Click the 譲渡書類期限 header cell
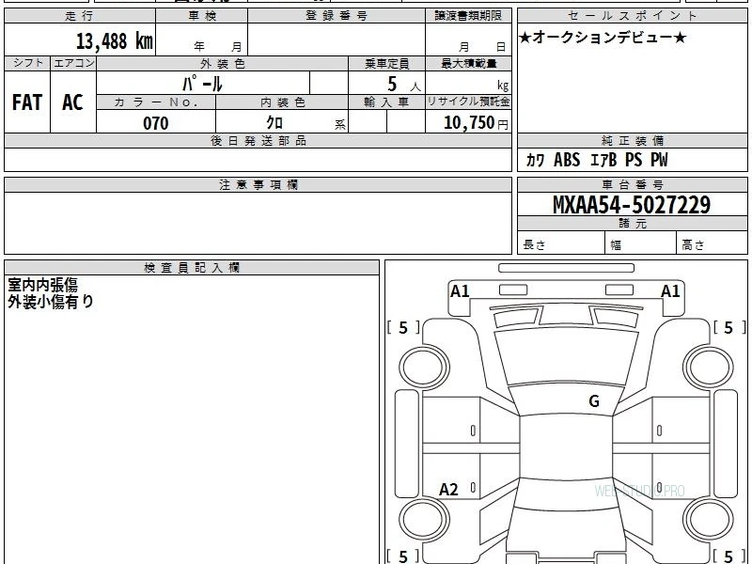This screenshot has width=752, height=564. point(468,16)
